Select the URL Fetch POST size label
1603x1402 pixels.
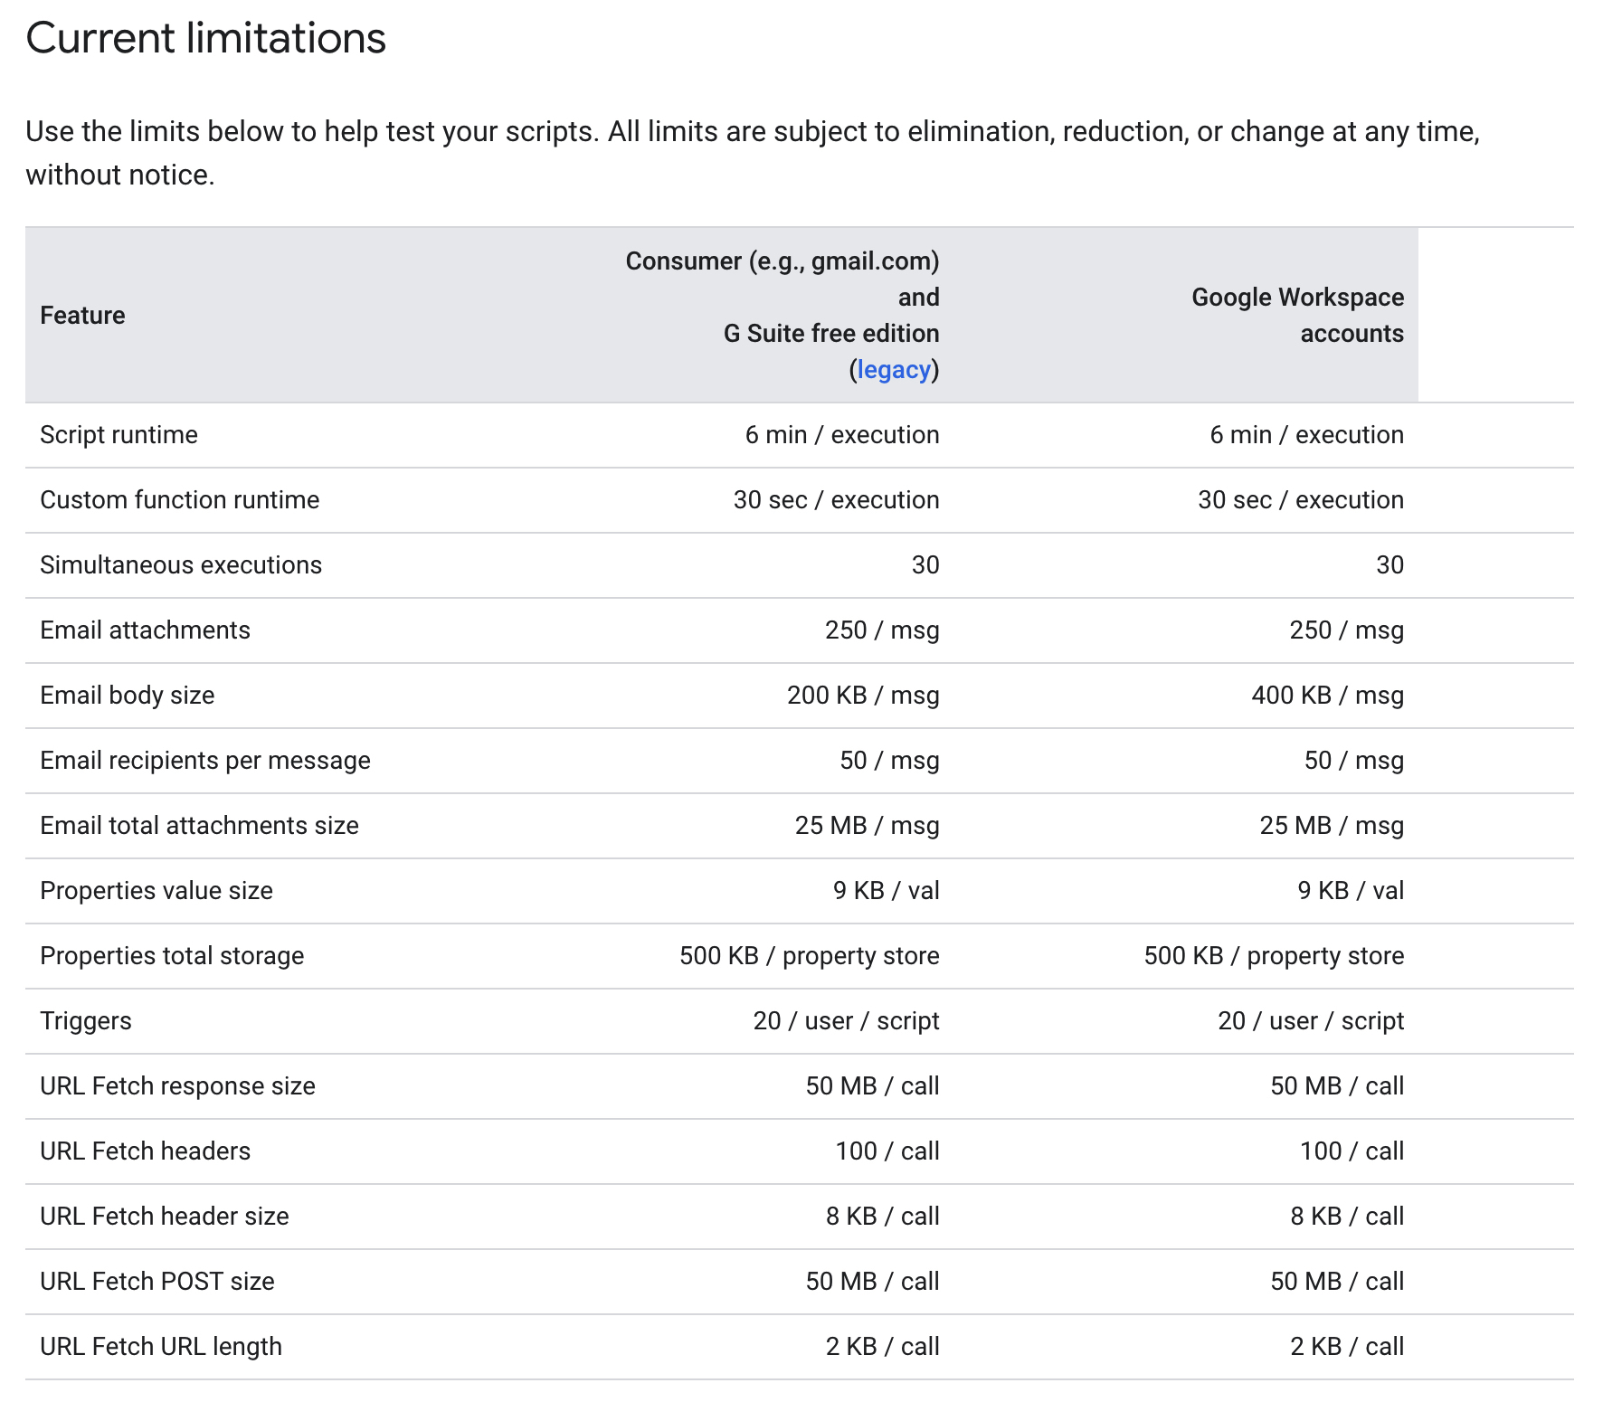[x=157, y=1282]
